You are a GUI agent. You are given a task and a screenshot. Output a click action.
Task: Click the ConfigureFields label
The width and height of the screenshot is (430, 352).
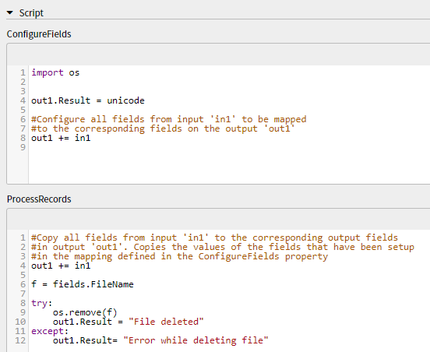[39, 34]
